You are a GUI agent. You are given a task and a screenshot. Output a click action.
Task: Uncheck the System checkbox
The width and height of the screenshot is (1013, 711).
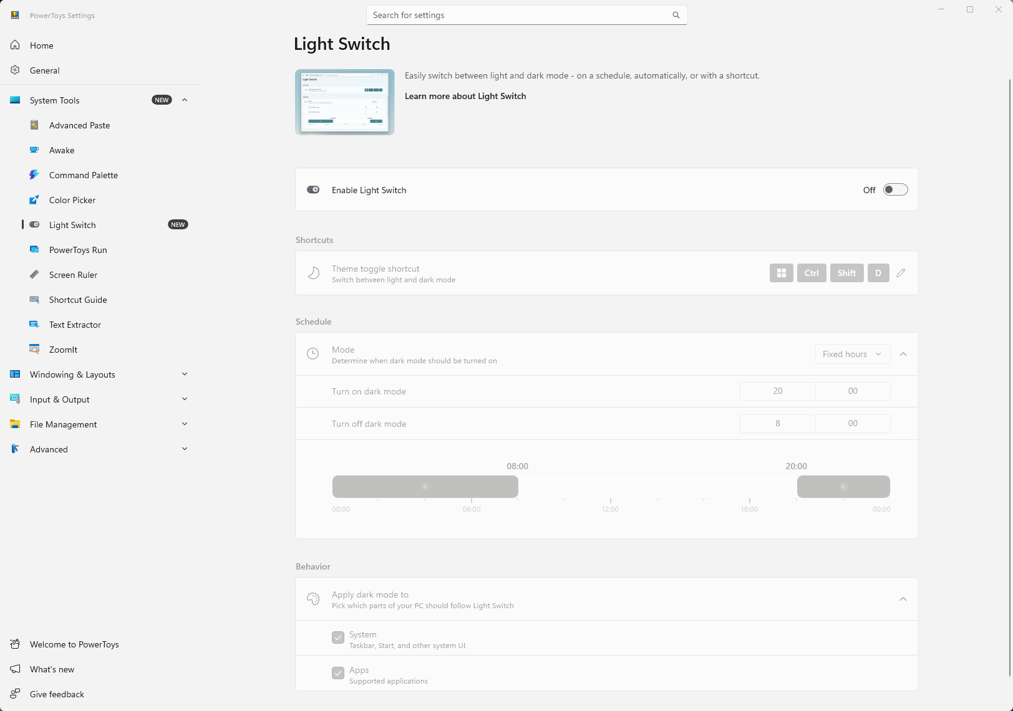(x=338, y=637)
